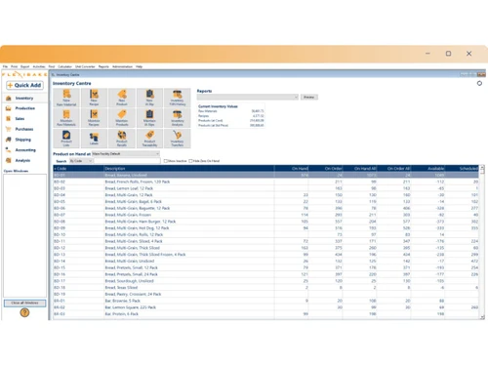Open the Product on Hand facility dropdown
The height and width of the screenshot is (366, 488).
[x=126, y=153]
